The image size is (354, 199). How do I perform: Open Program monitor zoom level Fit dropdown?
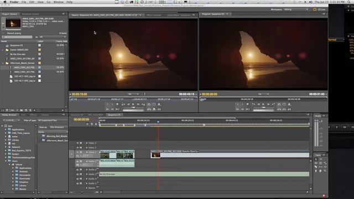click(264, 94)
